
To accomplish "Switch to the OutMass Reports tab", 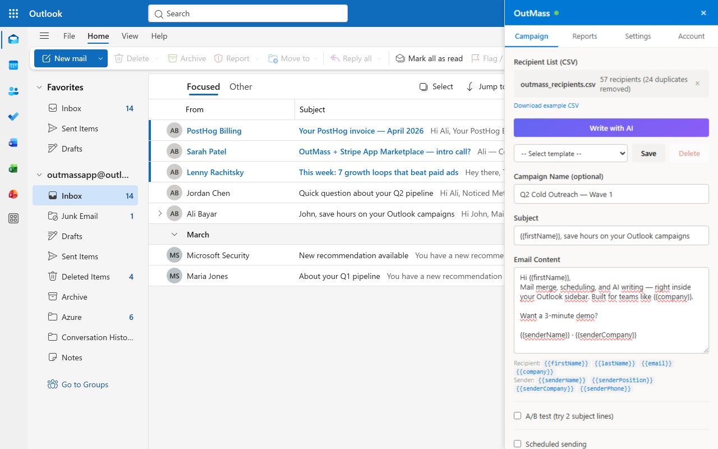I will (584, 36).
